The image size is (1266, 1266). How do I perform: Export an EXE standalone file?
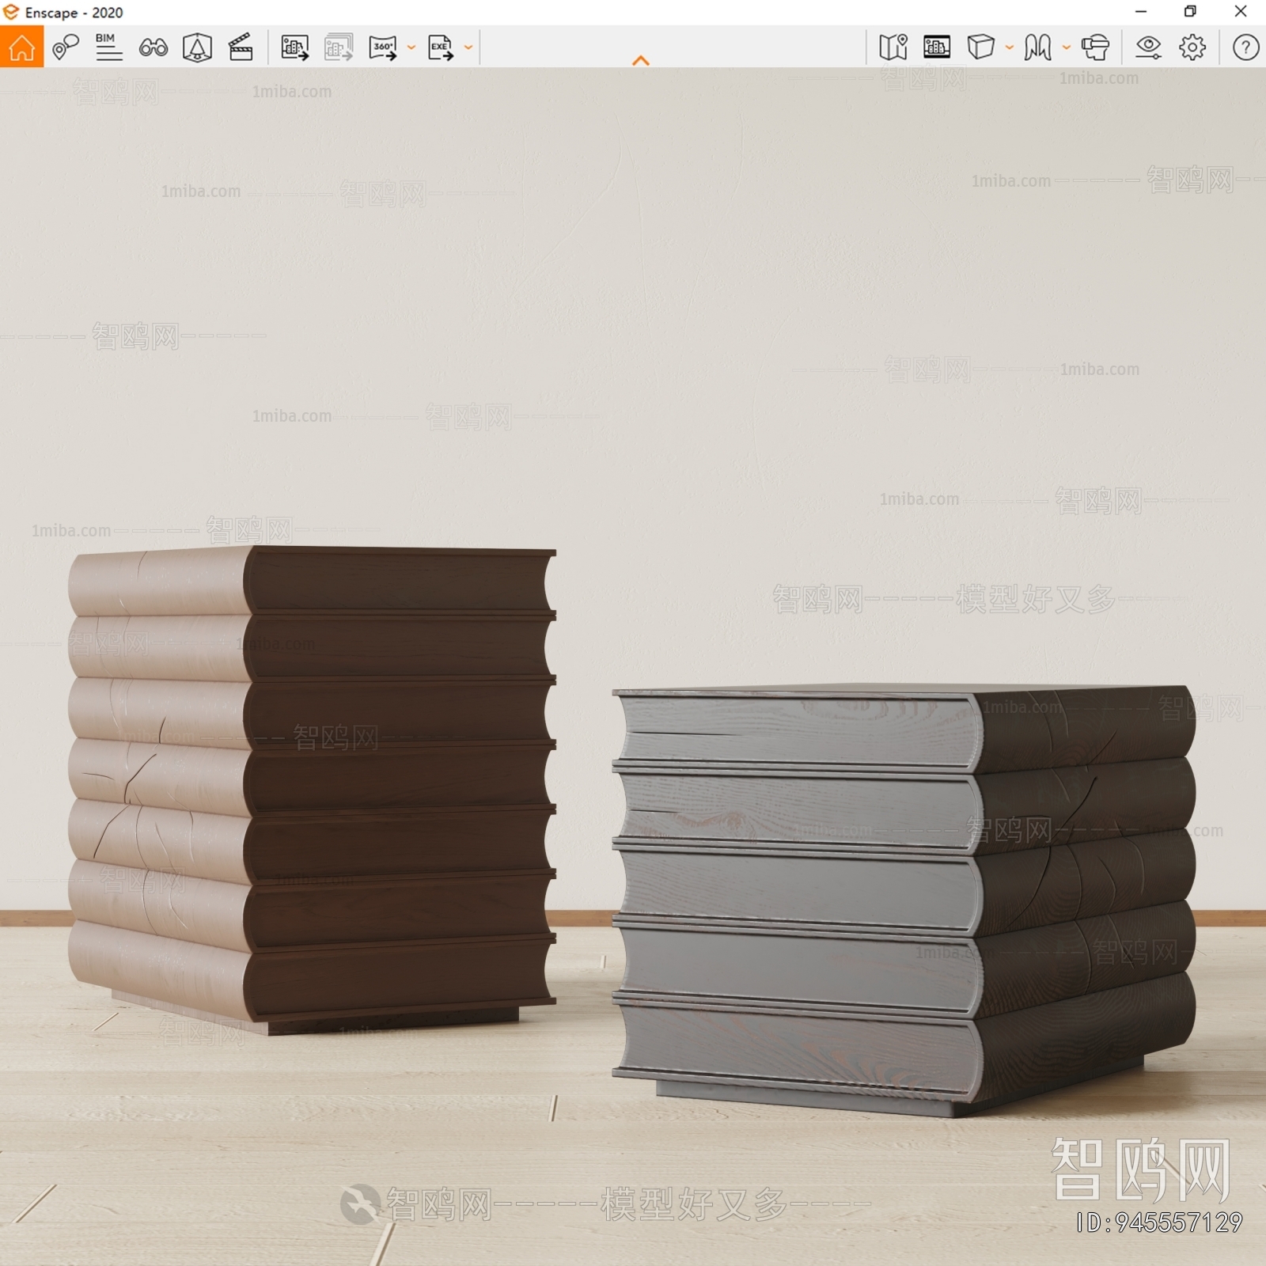[x=440, y=47]
